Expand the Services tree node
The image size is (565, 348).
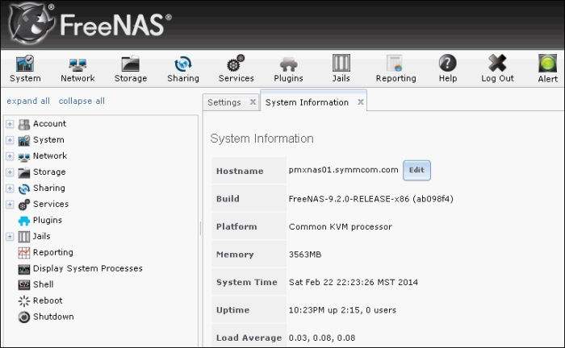coord(10,205)
